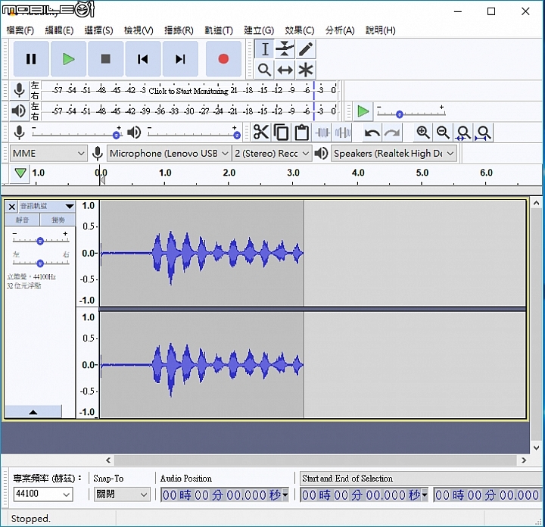
Task: Open the 播錄(R) Transport menu
Action: (x=179, y=30)
